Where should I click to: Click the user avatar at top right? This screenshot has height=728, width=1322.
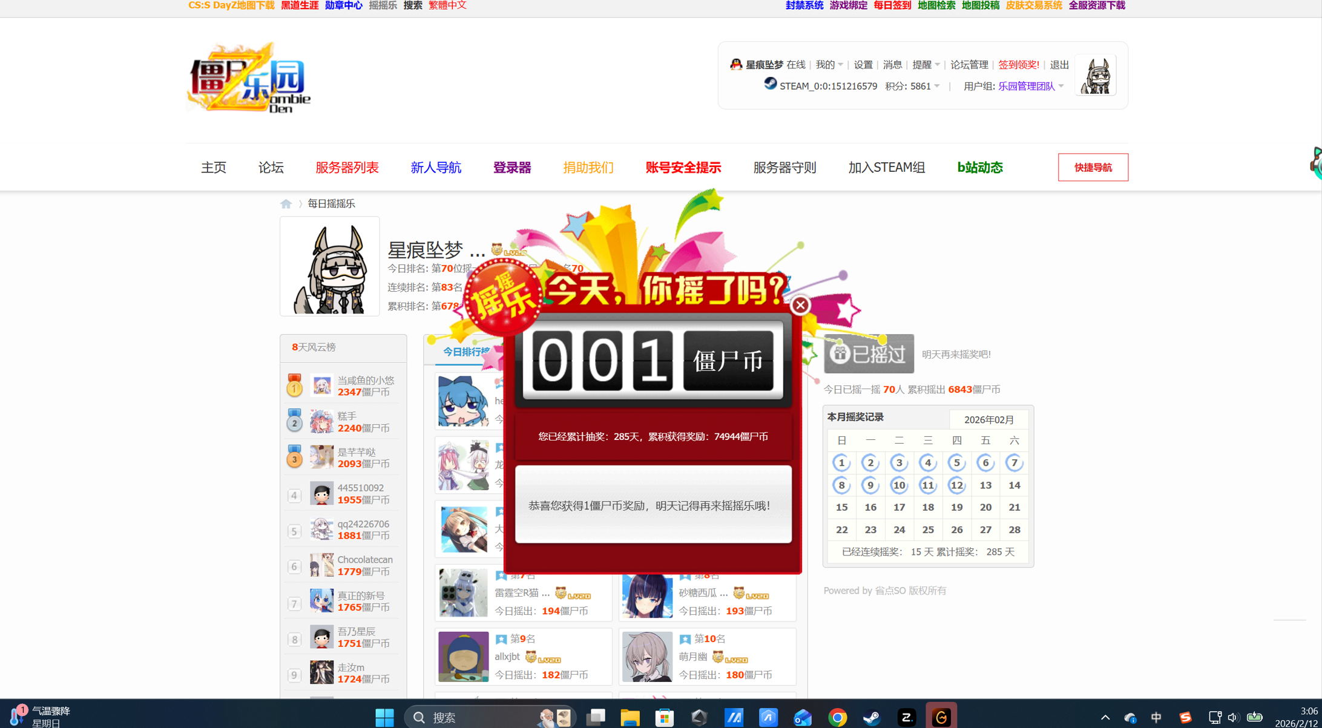(x=1095, y=76)
